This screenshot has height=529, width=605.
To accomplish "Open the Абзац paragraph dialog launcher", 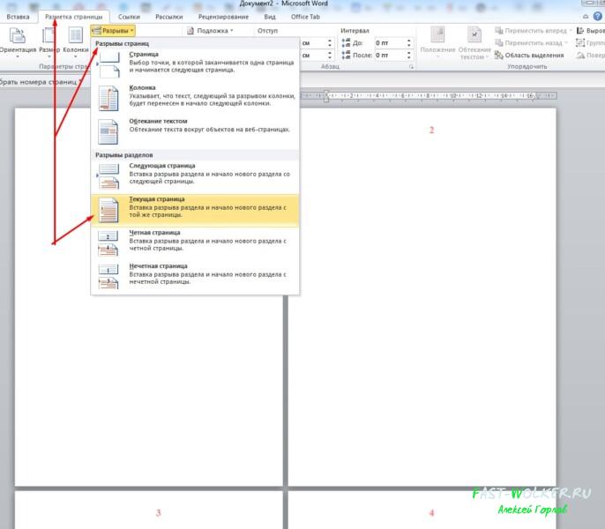I will pyautogui.click(x=411, y=67).
